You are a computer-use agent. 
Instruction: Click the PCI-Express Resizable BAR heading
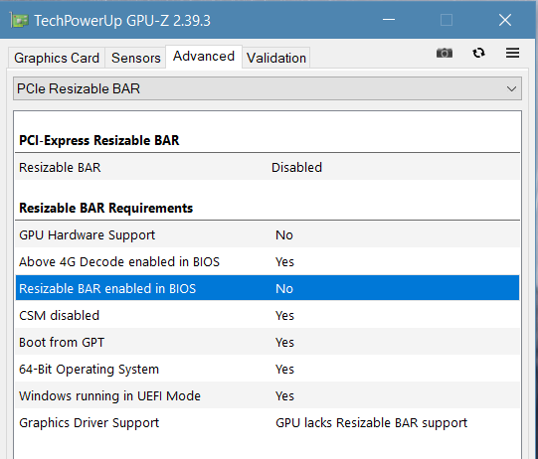pos(98,140)
